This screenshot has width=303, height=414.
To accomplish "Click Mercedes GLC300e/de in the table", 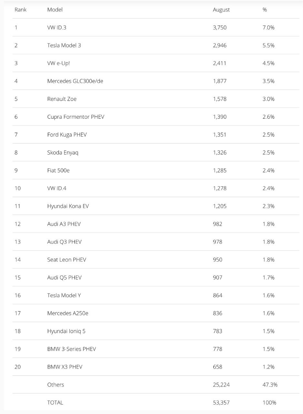I will pos(75,81).
